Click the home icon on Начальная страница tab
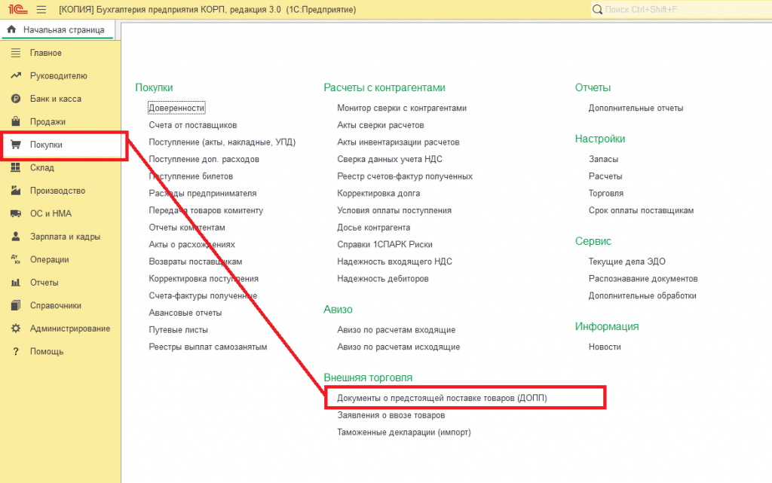The width and height of the screenshot is (772, 483). (x=11, y=29)
